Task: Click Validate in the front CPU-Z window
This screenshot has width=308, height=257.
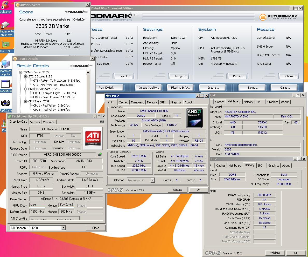Action: 177,190
